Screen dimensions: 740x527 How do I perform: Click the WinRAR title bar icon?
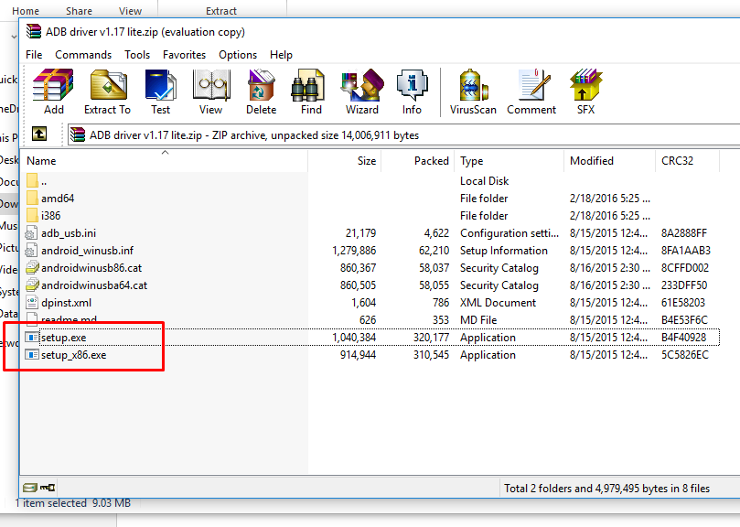34,31
